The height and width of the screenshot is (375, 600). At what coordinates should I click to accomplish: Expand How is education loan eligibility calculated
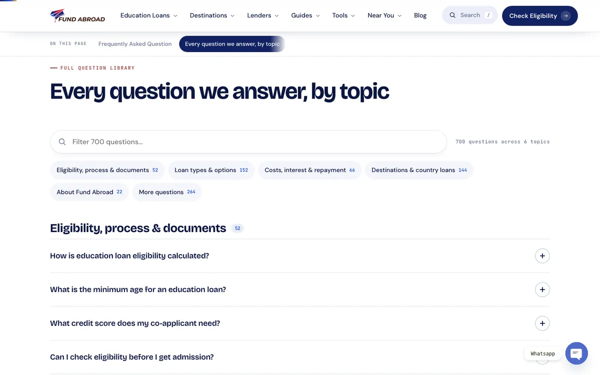coord(300,256)
